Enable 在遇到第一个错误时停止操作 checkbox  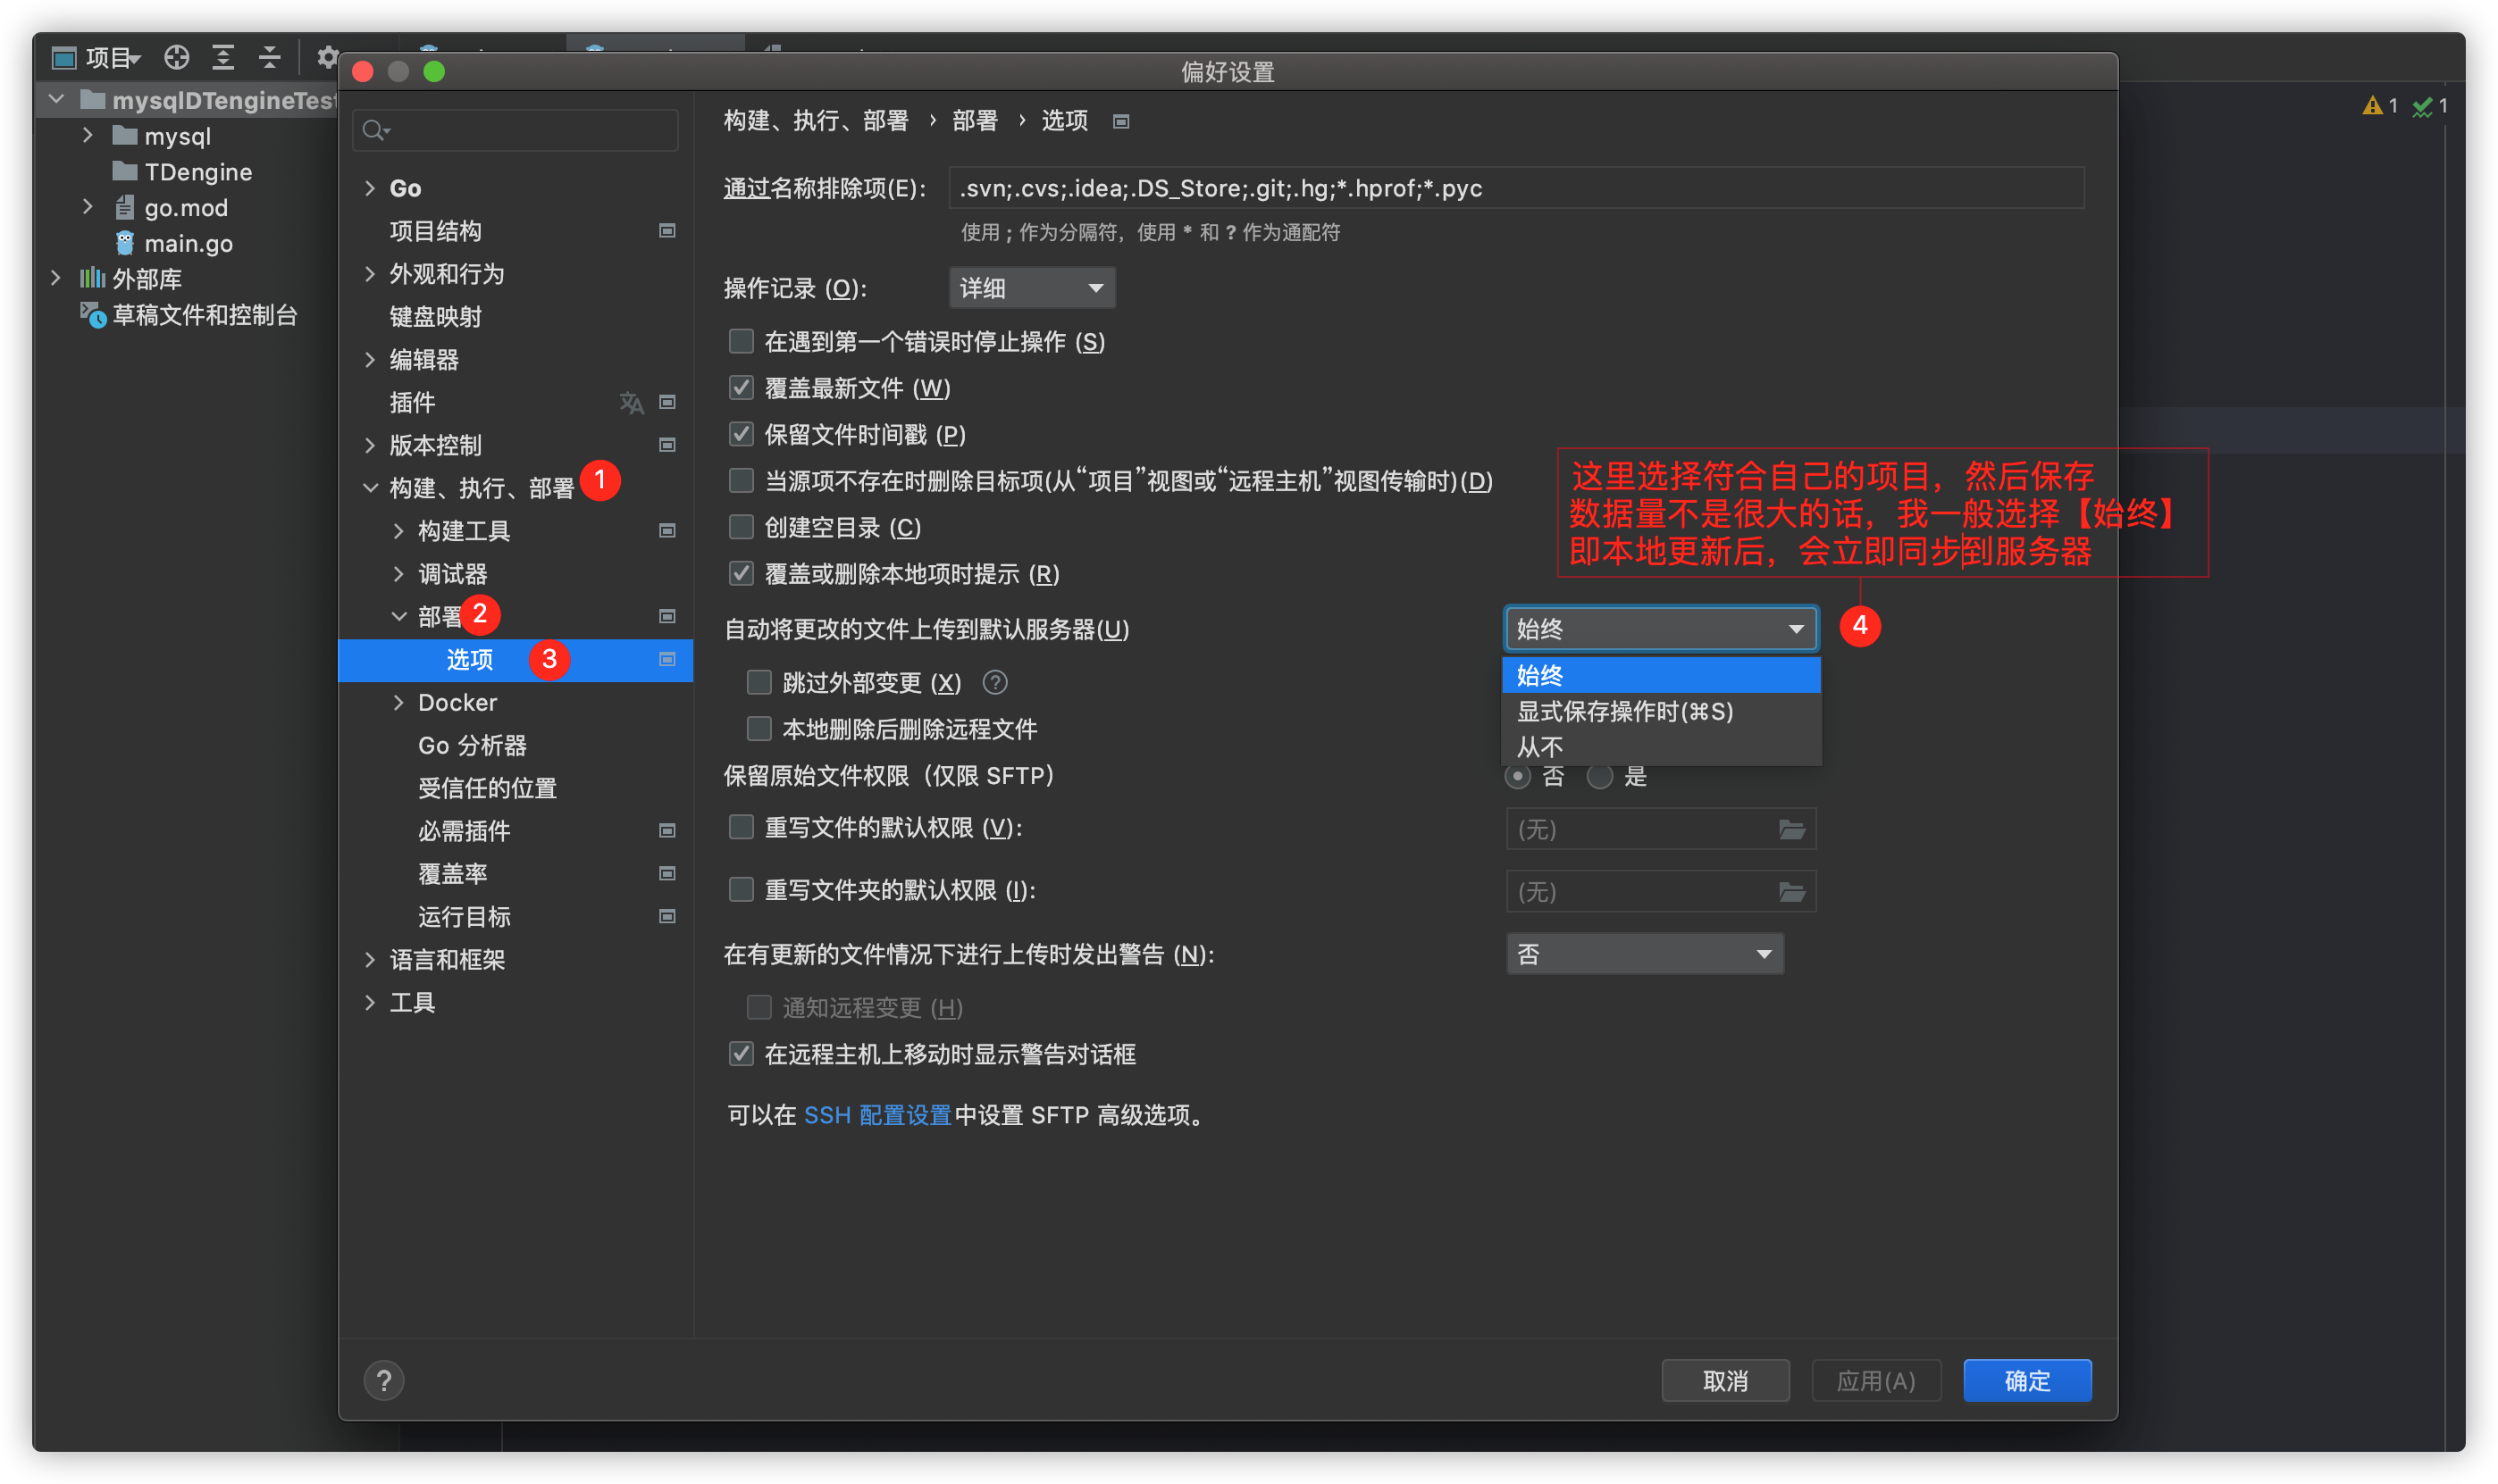(x=742, y=342)
